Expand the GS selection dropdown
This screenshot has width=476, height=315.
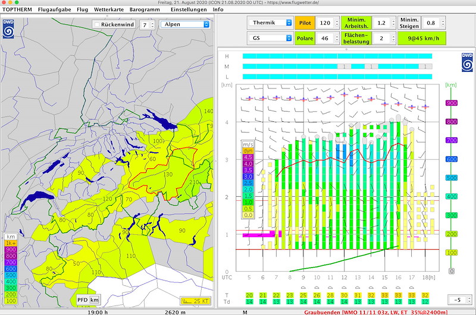(x=270, y=38)
